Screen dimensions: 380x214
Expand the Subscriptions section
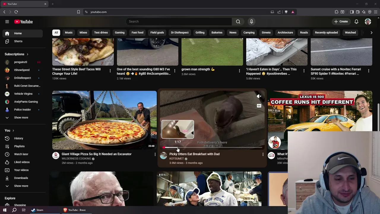coord(17,54)
